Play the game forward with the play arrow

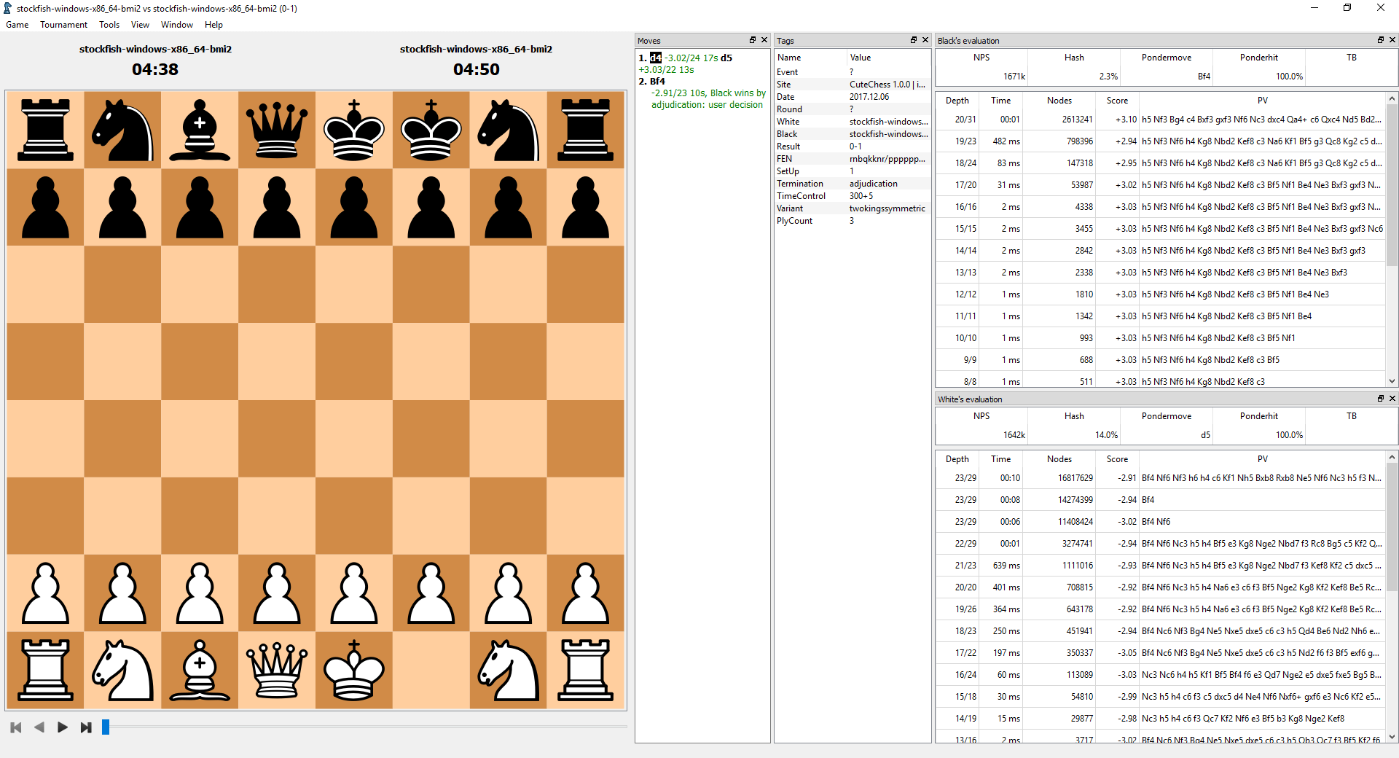pyautogui.click(x=63, y=727)
